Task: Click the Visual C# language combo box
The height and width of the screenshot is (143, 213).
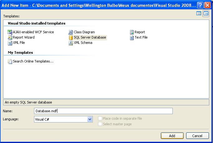Action: tap(61, 119)
